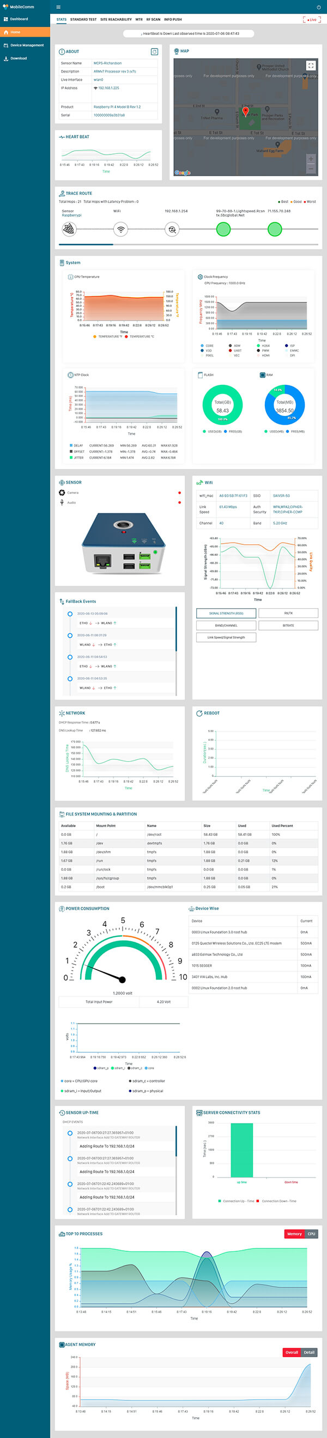The image size is (327, 1438).
Task: Click the WiFi hop icon in trace route
Action: tap(120, 229)
